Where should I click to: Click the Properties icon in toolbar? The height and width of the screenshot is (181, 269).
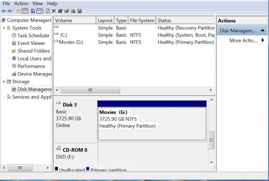60,11
